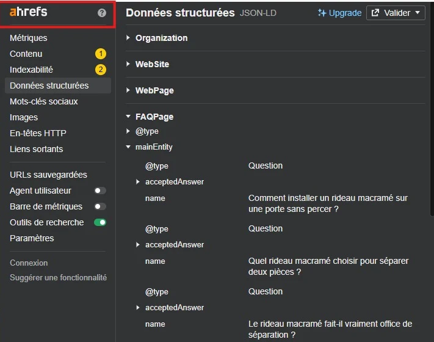Click the Contenu badge showing 1
Image resolution: width=434 pixels, height=342 pixels.
pyautogui.click(x=101, y=54)
